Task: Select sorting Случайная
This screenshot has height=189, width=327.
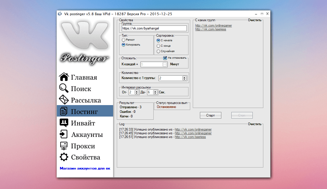Action: tap(158, 51)
